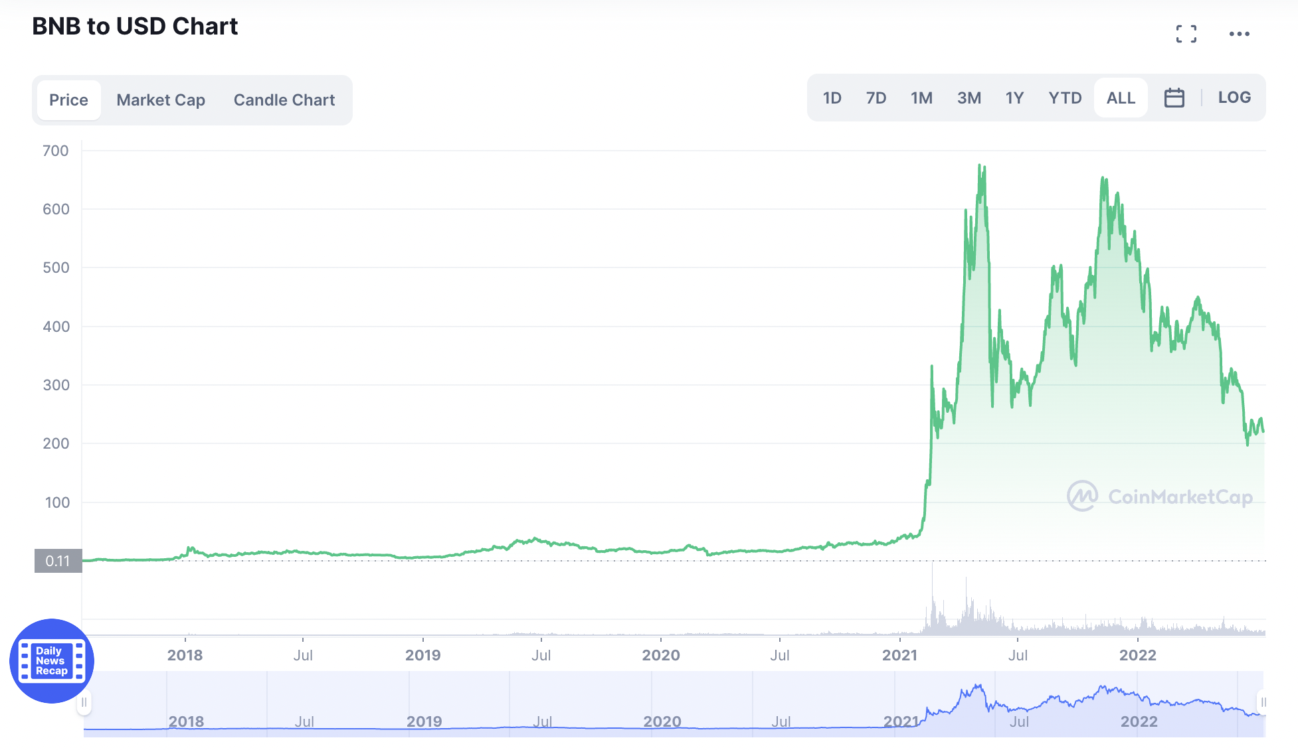This screenshot has width=1298, height=750.
Task: Grab the left range navigator handle
Action: click(x=84, y=702)
